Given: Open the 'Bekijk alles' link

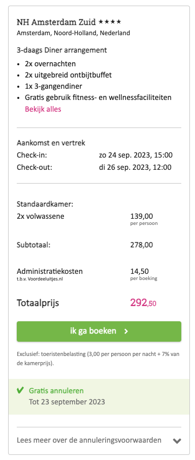Looking at the screenshot, I should 43,109.
